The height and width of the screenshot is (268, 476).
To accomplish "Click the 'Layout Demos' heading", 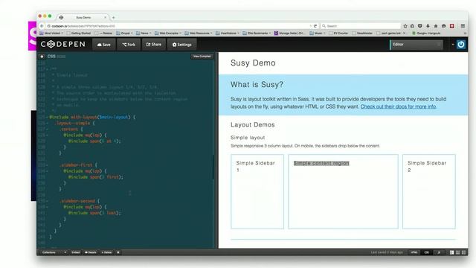I will pyautogui.click(x=253, y=125).
